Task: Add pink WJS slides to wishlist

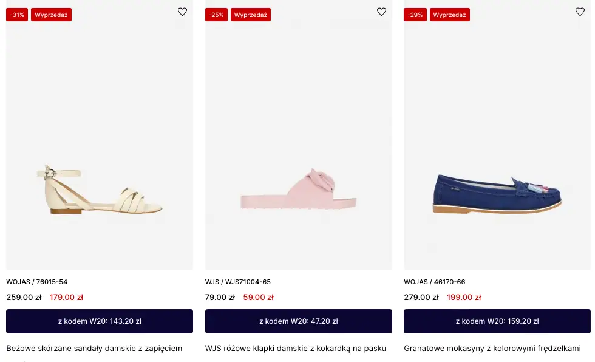Action: pos(381,12)
